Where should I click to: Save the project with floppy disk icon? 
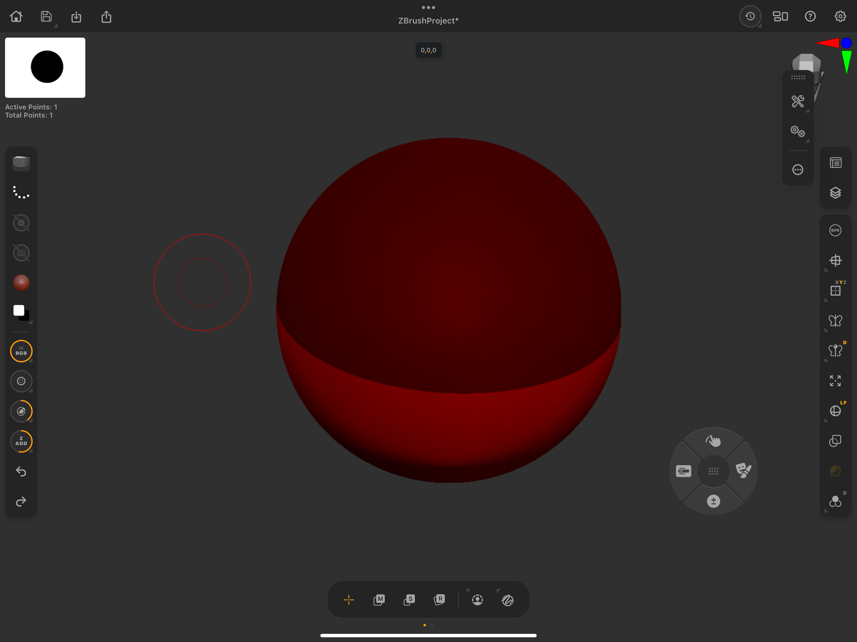point(46,16)
